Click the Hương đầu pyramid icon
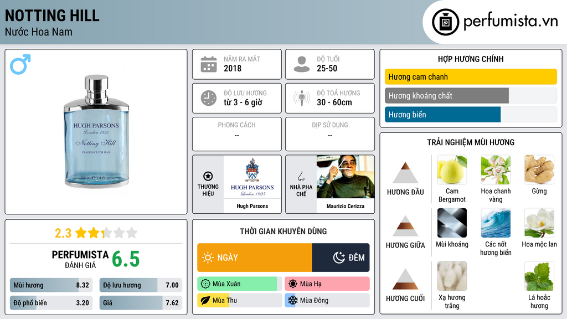 (405, 173)
